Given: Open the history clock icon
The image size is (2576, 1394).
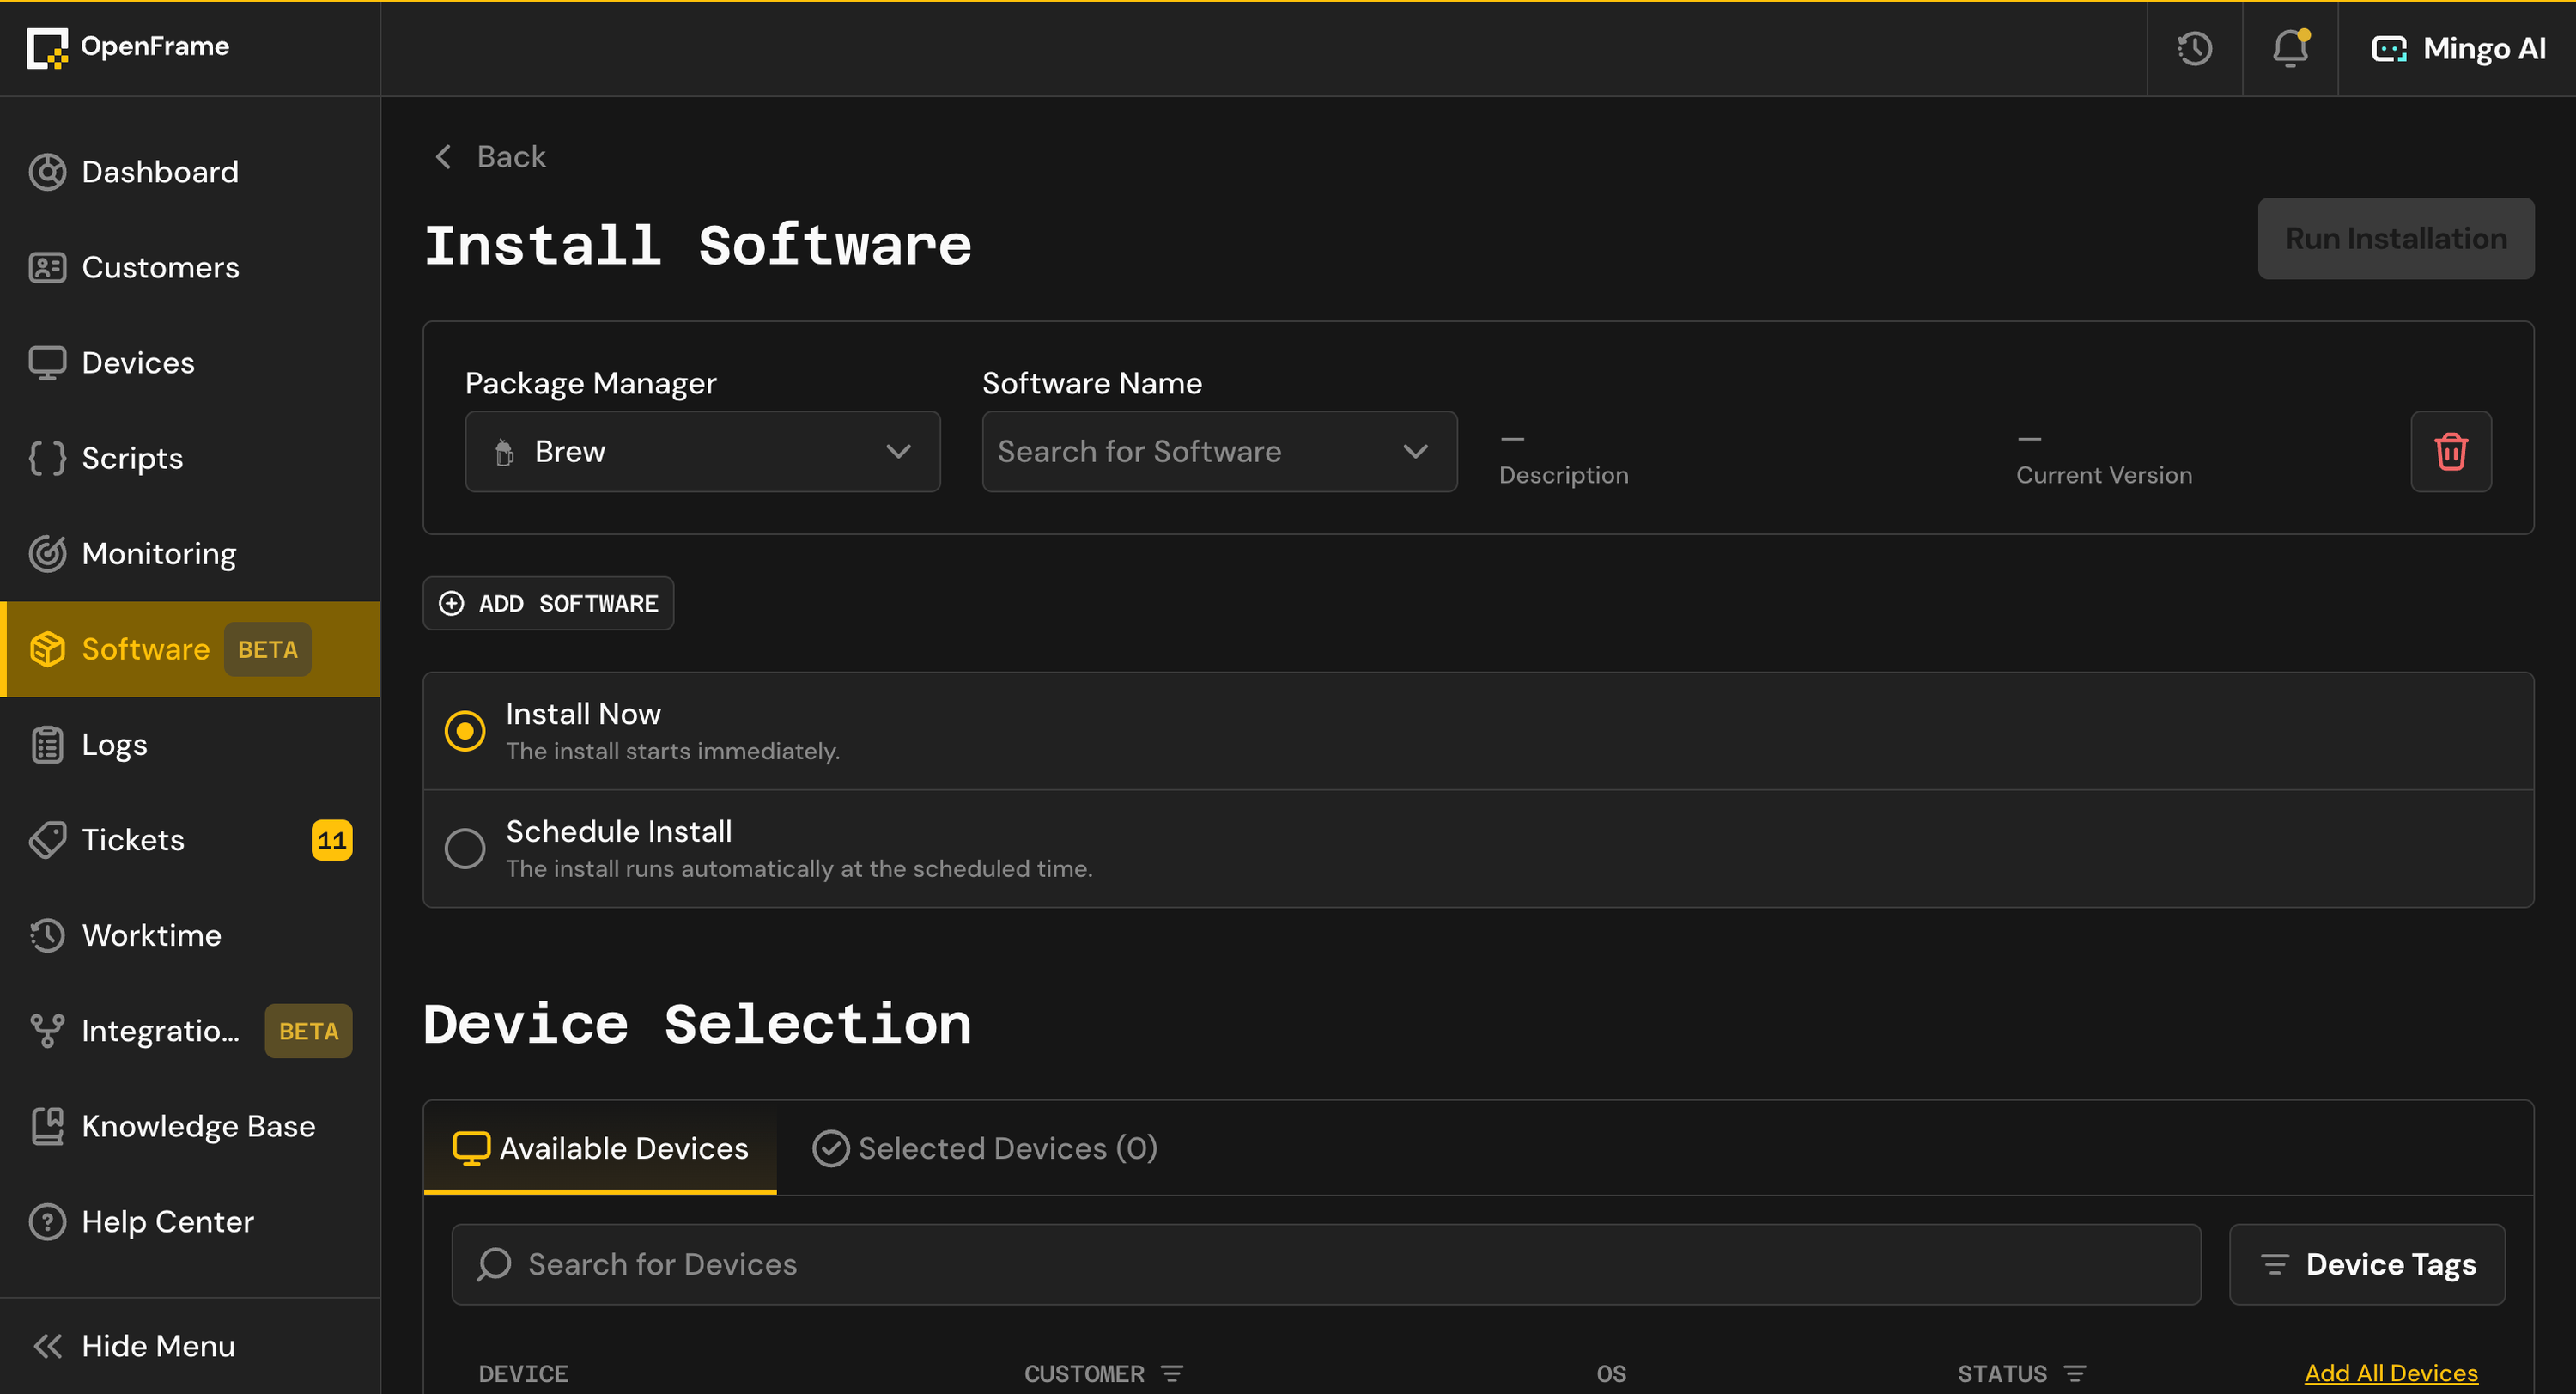Looking at the screenshot, I should (x=2194, y=48).
